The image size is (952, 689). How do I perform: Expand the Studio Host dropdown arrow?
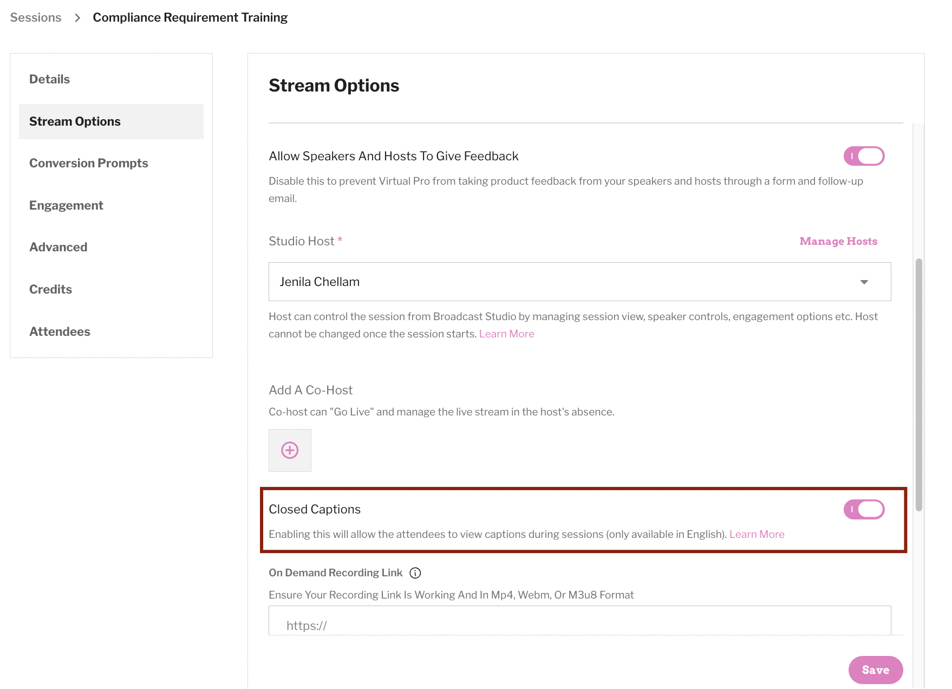(864, 282)
